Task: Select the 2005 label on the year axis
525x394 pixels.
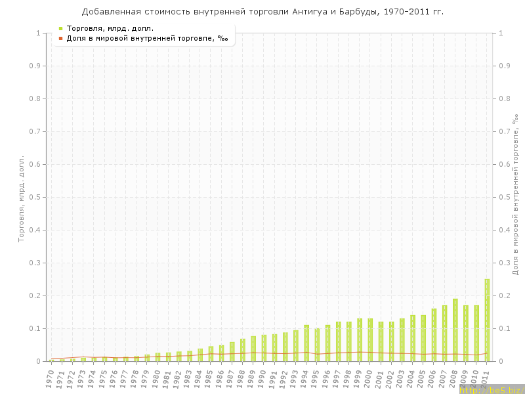Action: point(422,378)
